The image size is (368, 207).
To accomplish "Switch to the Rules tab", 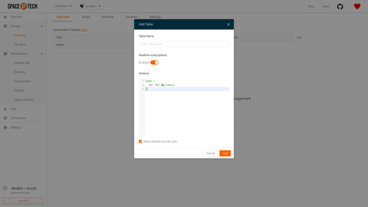I will [86, 17].
